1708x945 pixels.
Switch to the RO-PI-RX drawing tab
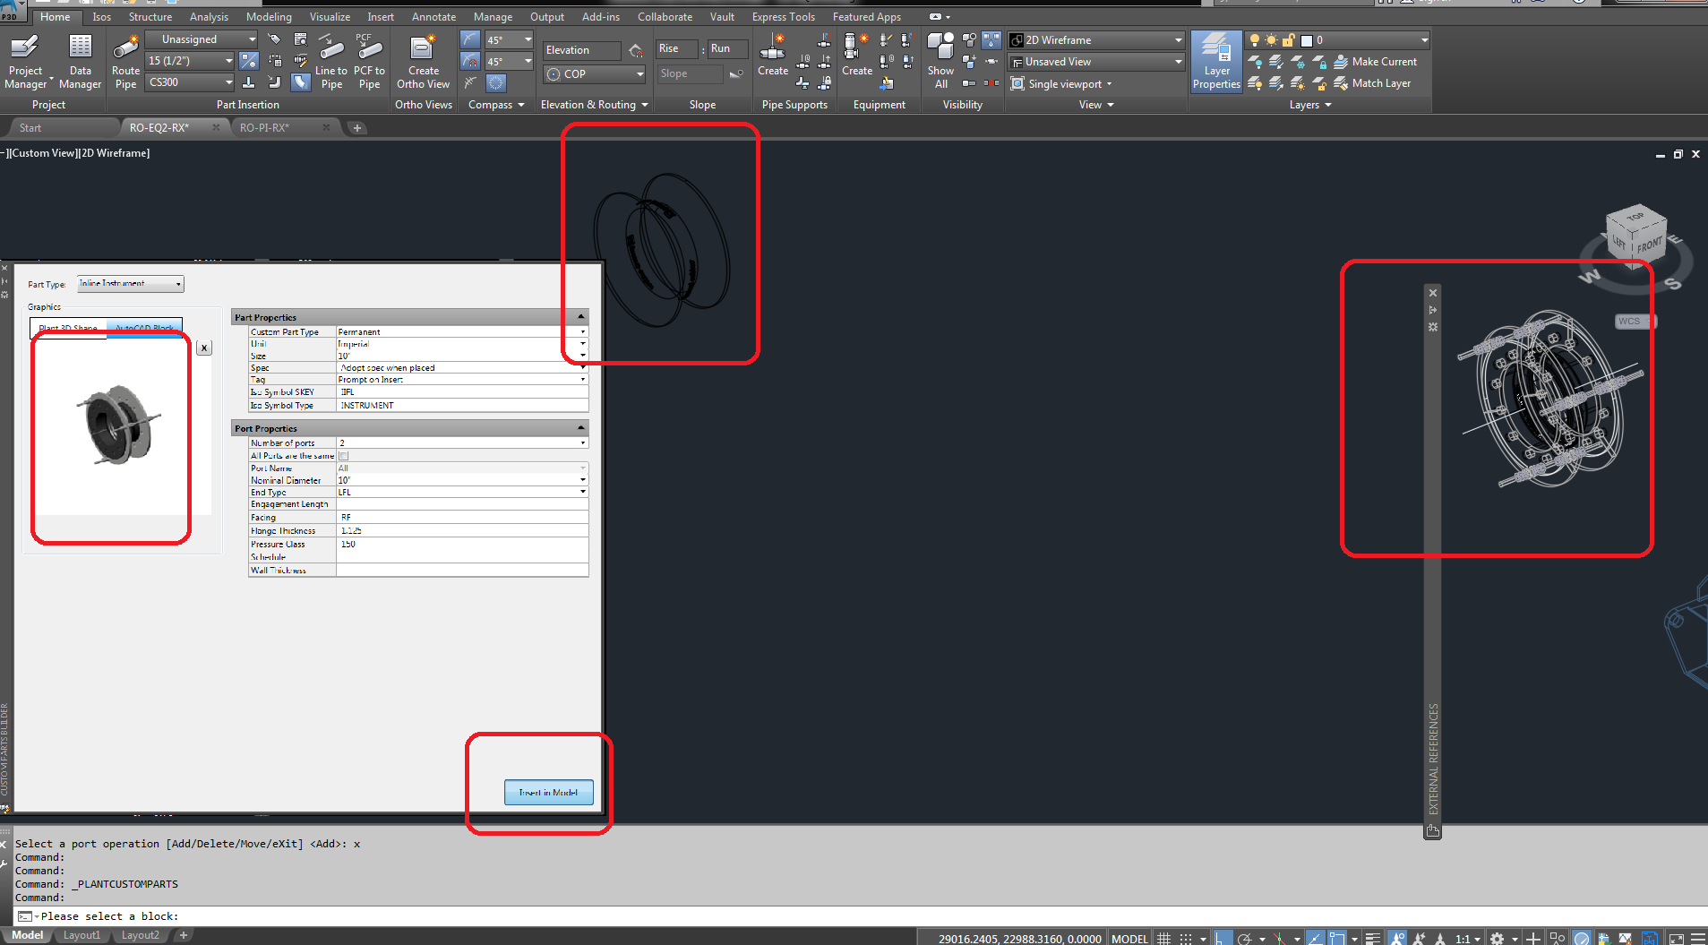coord(264,127)
